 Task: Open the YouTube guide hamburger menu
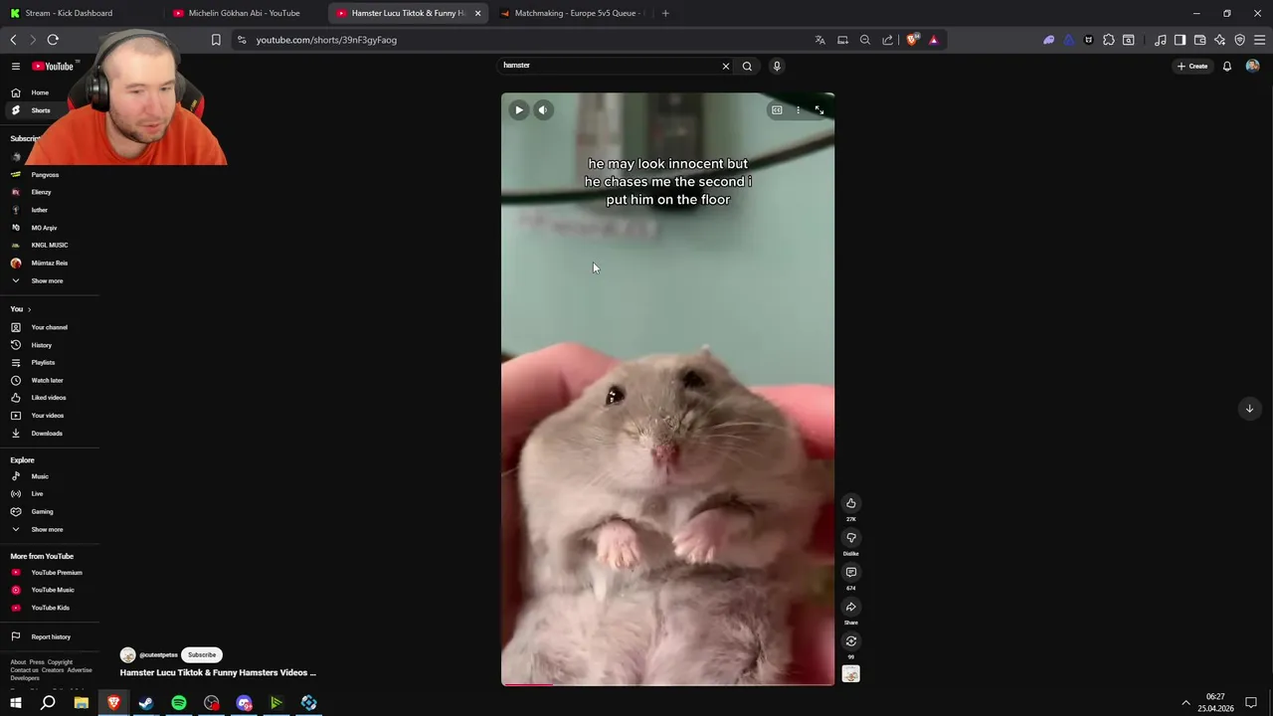tap(16, 66)
